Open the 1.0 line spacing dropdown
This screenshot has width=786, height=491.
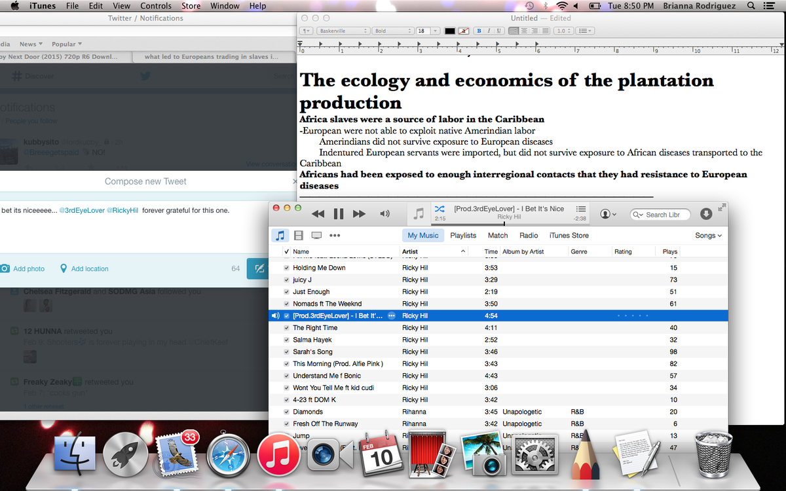pos(563,31)
